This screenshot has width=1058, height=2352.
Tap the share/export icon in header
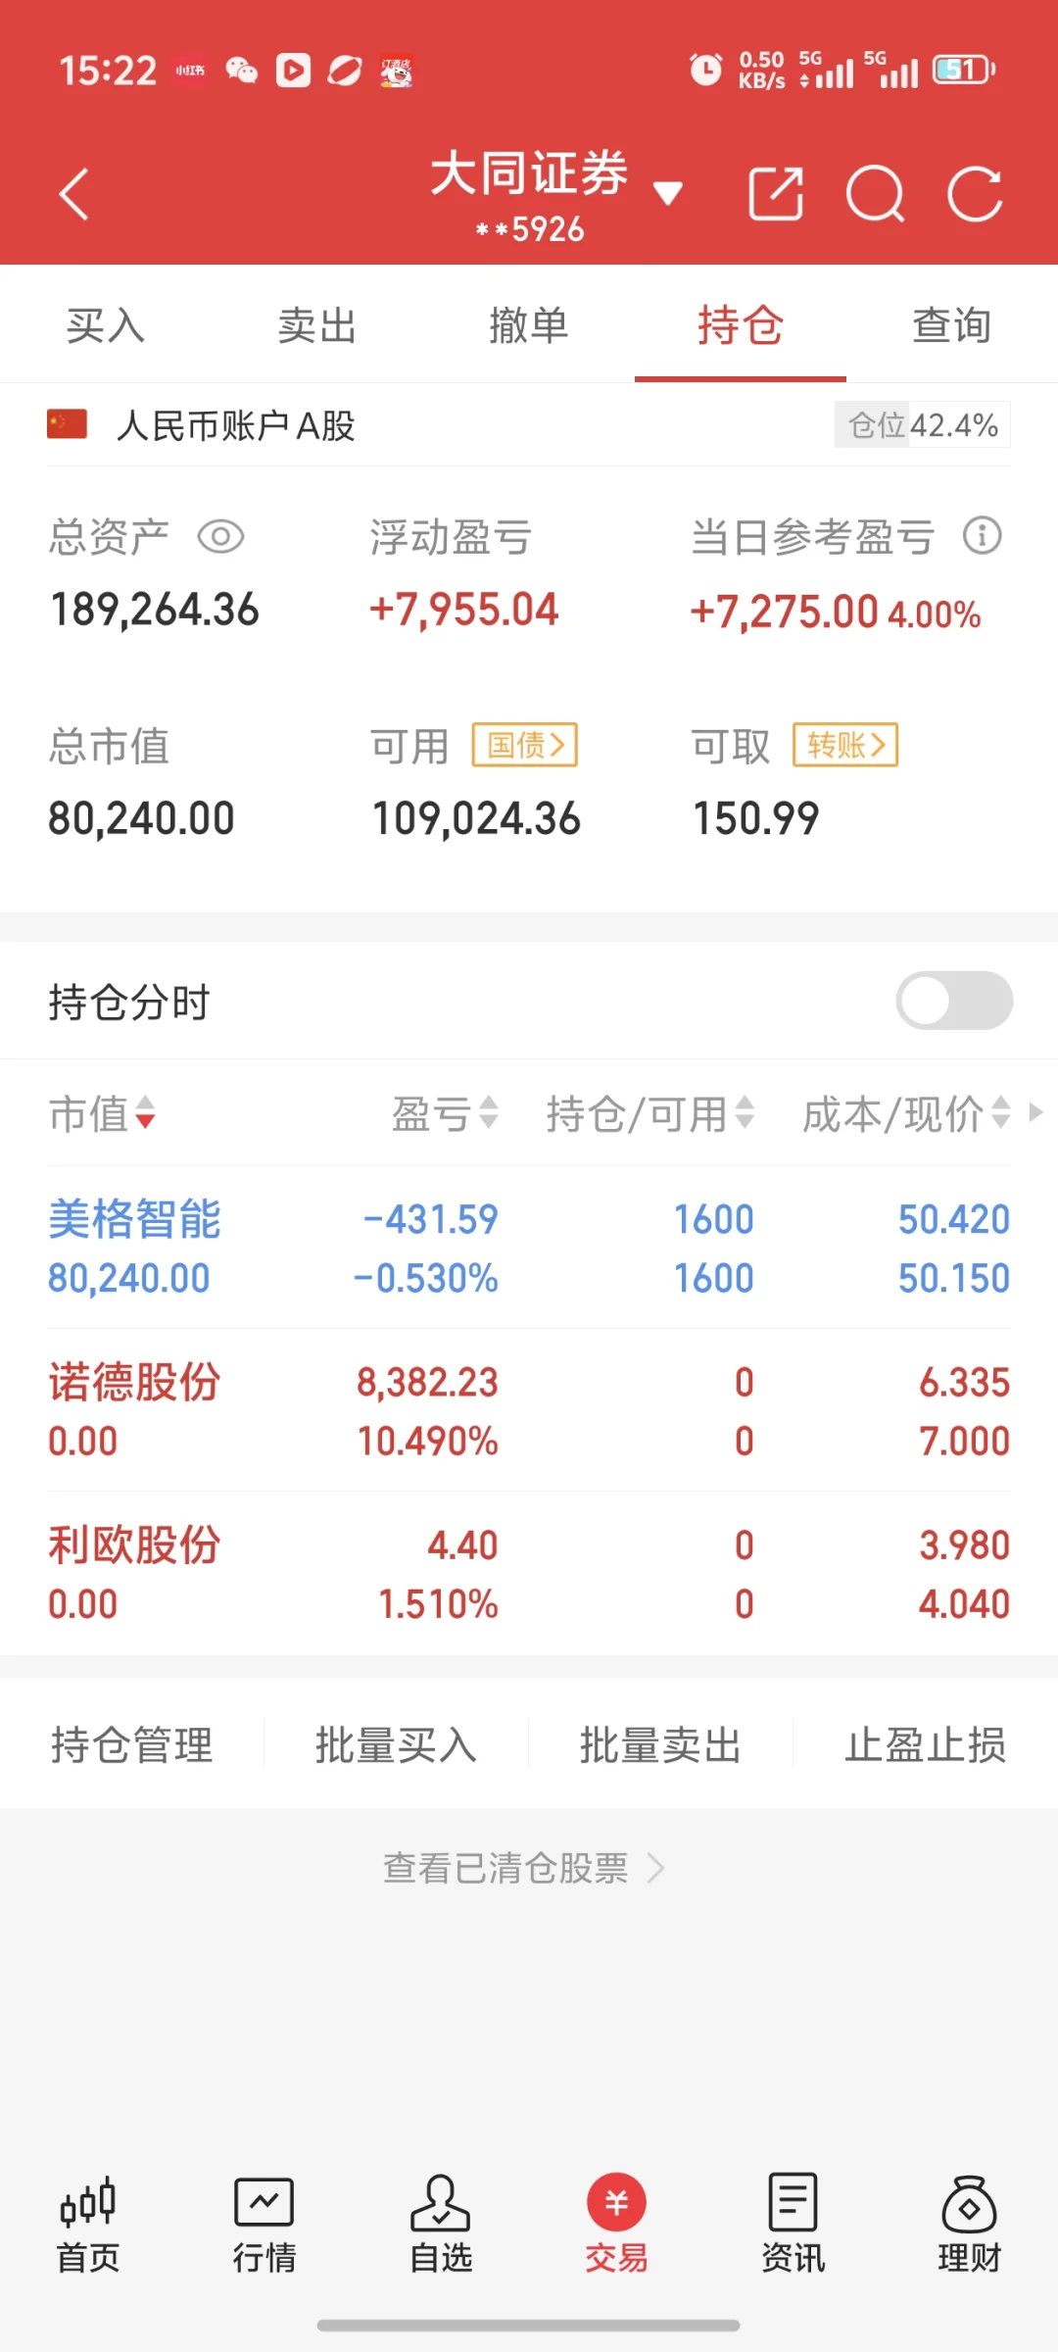[x=775, y=194]
